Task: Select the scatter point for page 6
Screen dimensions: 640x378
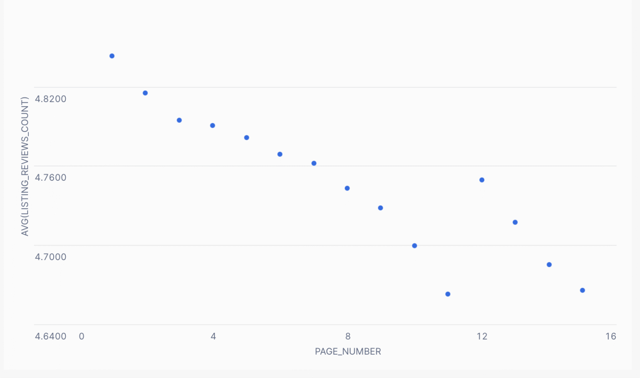Action: coord(280,154)
